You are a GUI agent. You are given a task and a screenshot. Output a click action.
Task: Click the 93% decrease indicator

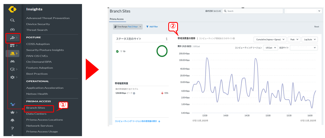click(x=165, y=93)
